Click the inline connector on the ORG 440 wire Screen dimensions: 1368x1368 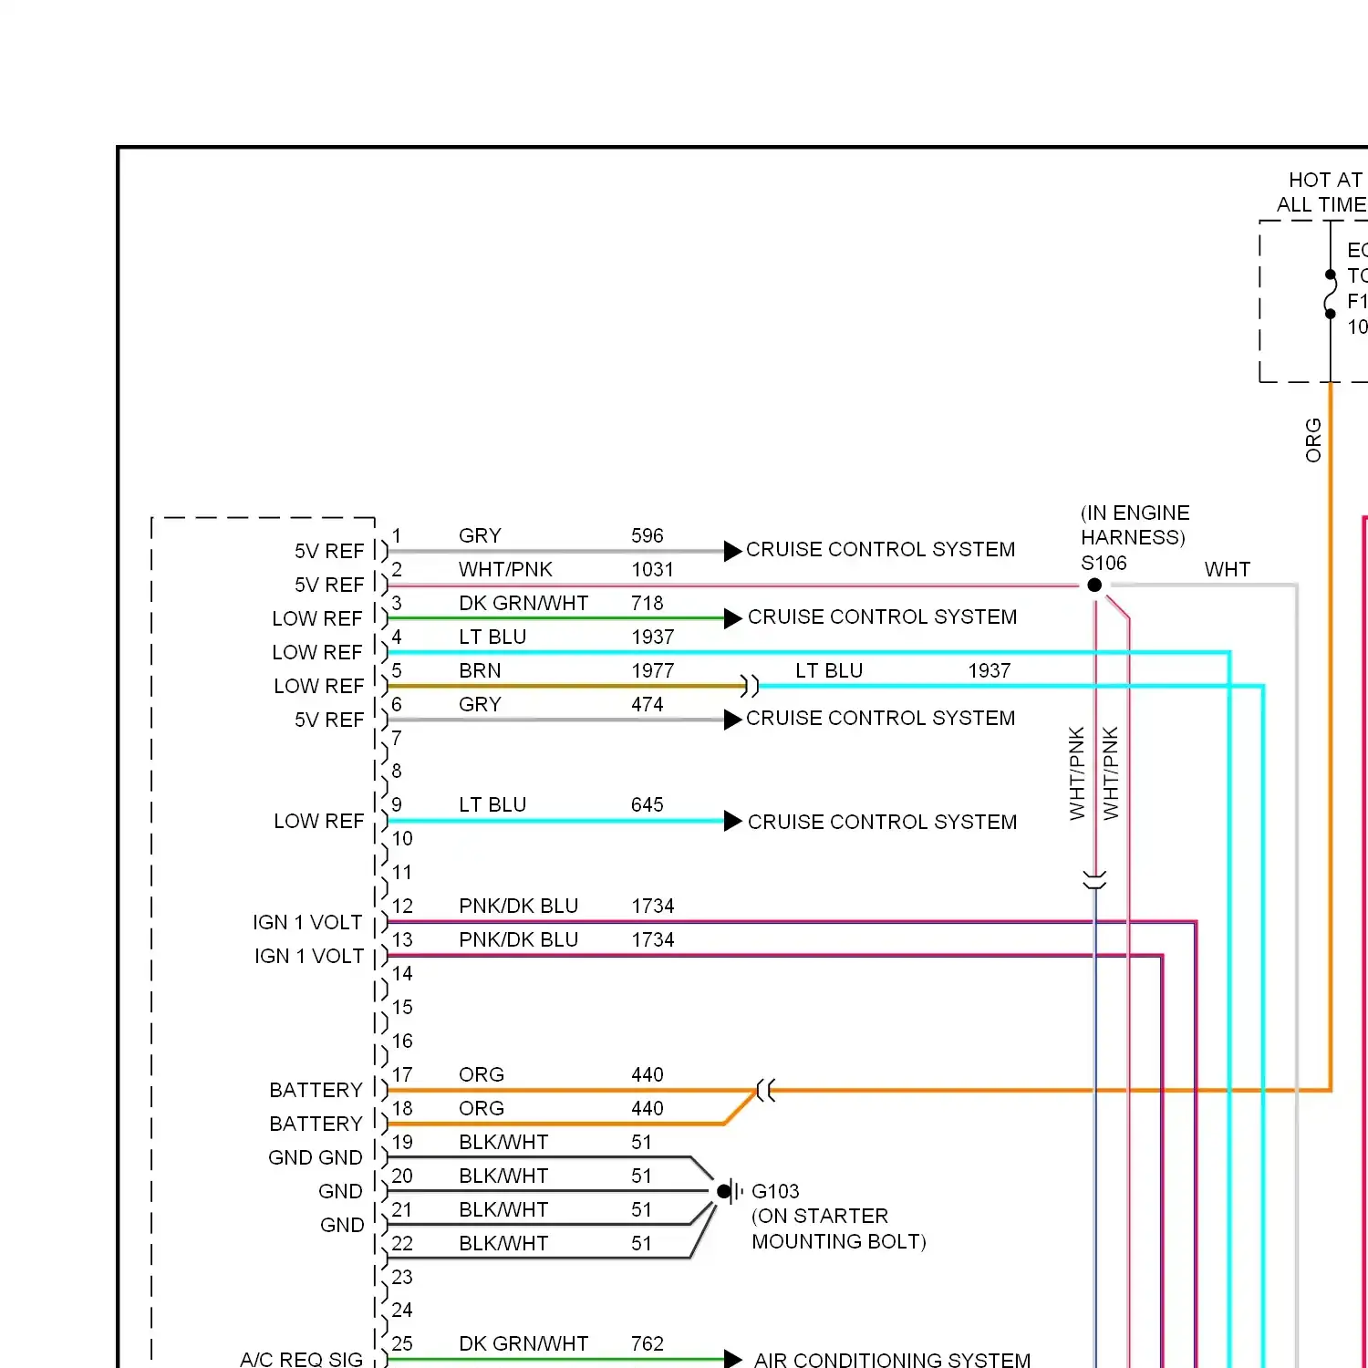(766, 1090)
